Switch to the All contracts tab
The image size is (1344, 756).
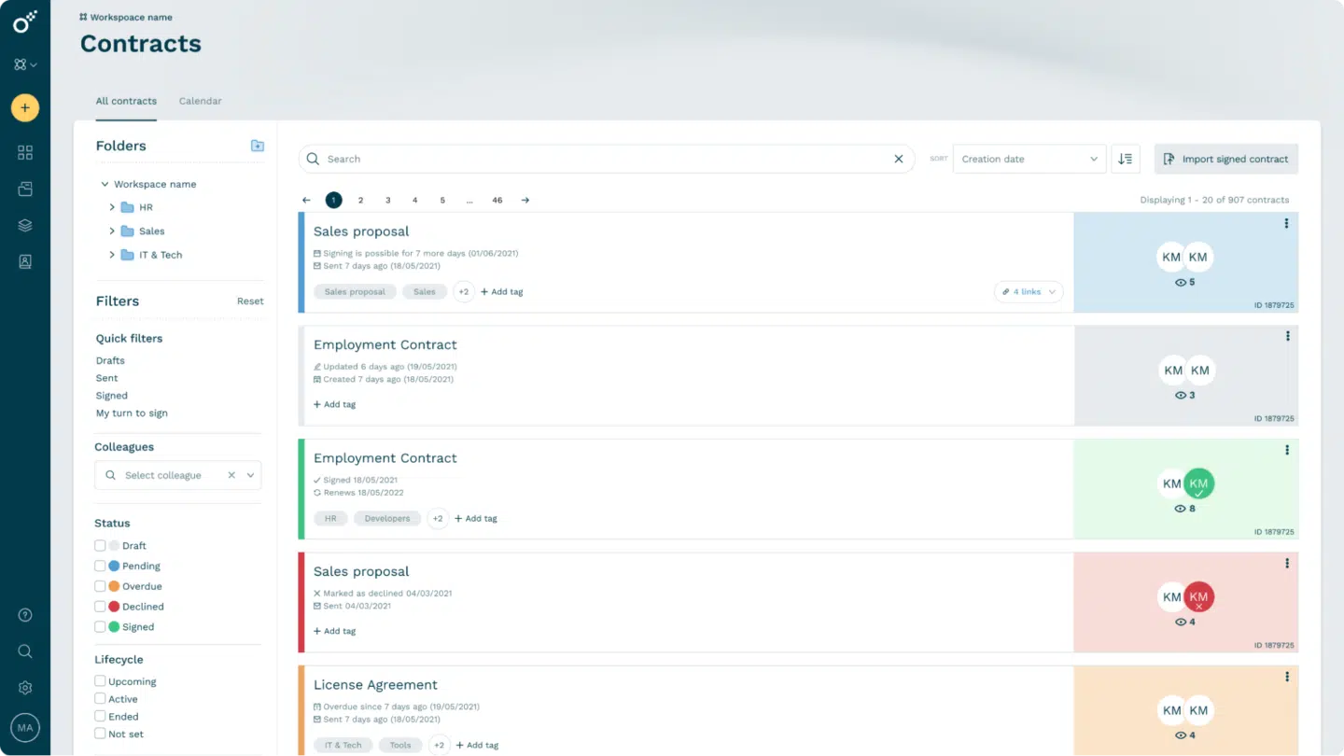[x=126, y=101]
